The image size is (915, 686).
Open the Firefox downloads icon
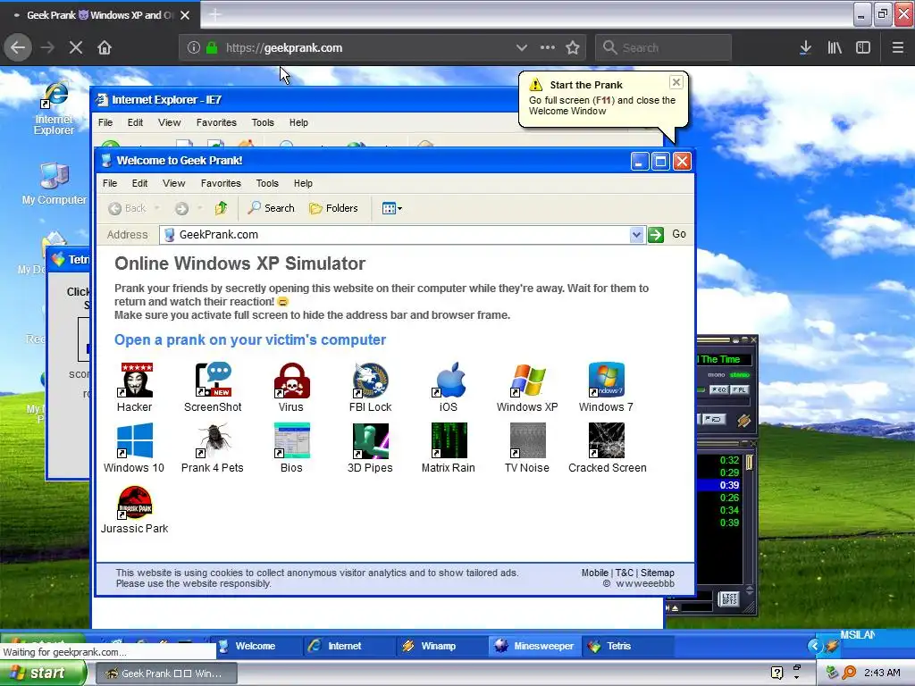coord(805,48)
